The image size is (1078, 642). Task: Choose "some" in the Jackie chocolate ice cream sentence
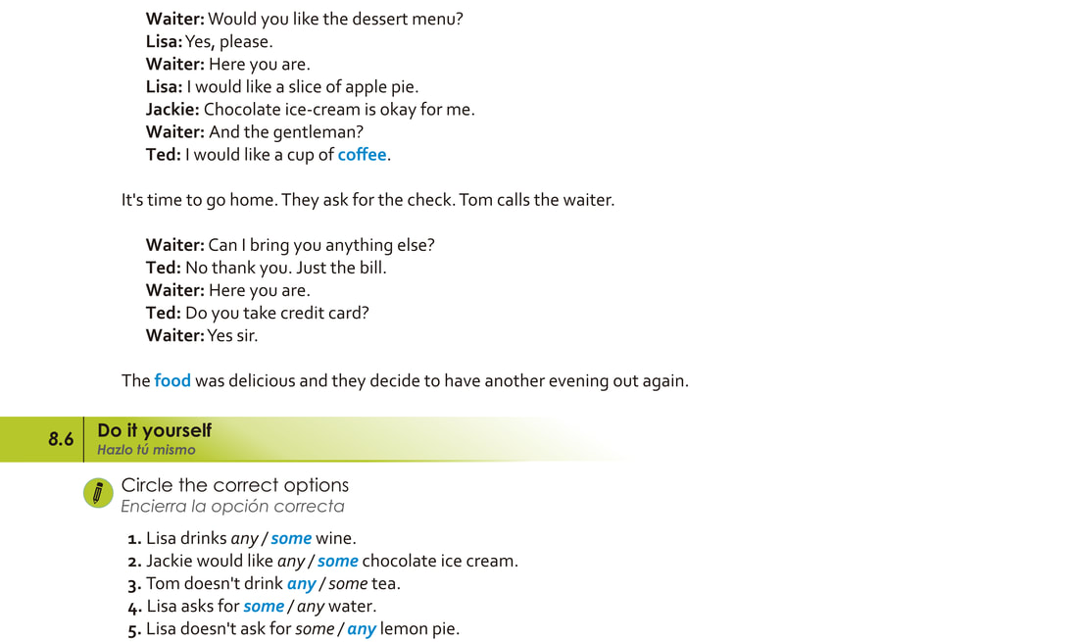point(337,562)
